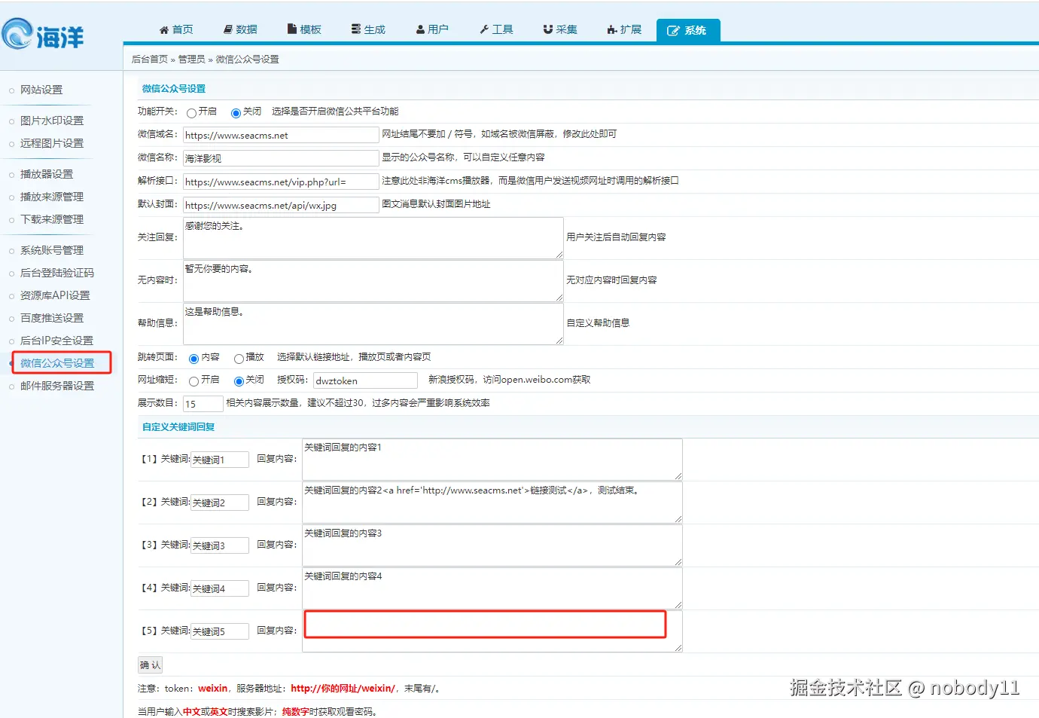Viewport: 1039px width, 718px height.
Task: Open the 用户 user tab
Action: pyautogui.click(x=432, y=29)
